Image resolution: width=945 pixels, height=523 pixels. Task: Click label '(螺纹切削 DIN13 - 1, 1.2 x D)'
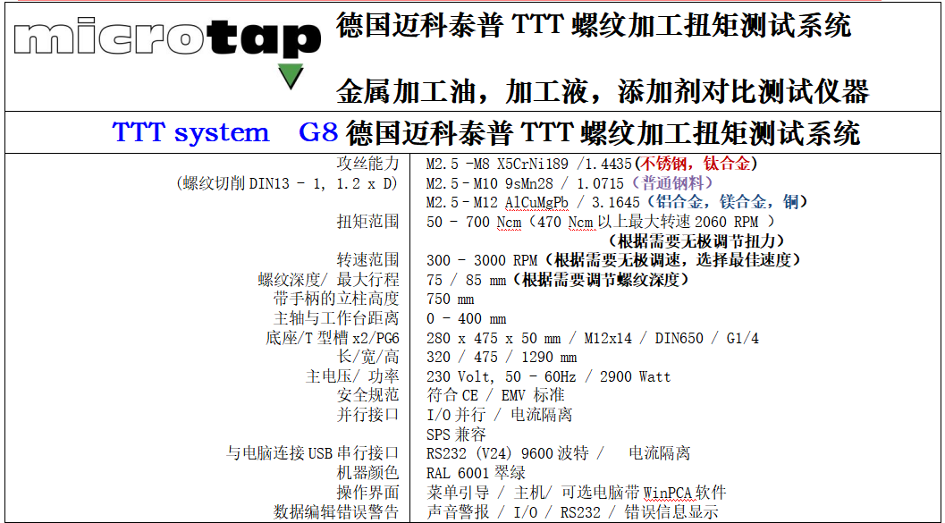click(287, 183)
